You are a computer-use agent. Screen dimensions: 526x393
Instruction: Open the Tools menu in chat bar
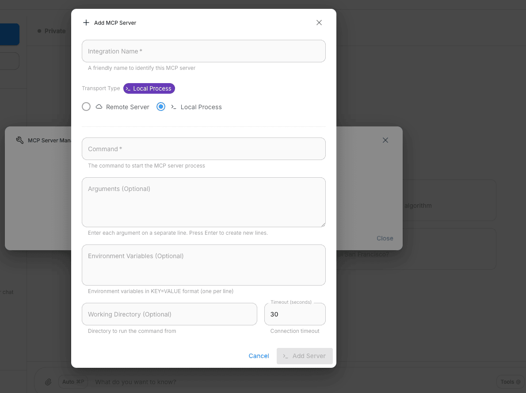coord(510,382)
